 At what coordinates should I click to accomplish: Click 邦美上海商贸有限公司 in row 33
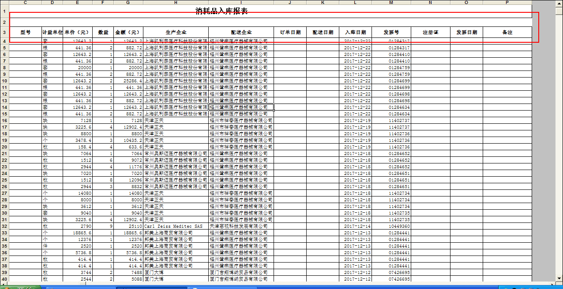(x=176, y=233)
